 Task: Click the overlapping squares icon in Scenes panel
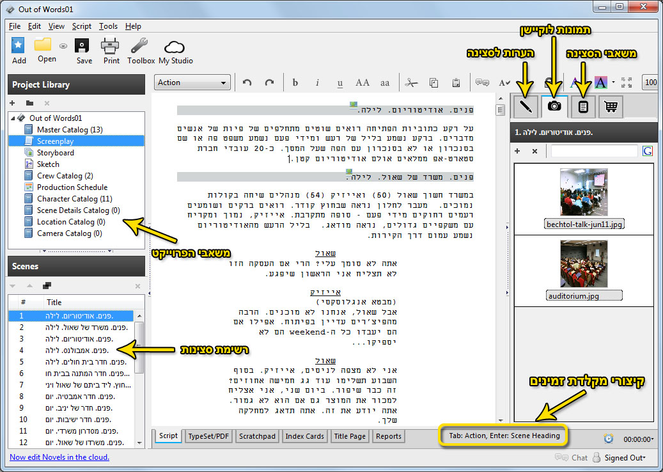(x=47, y=286)
